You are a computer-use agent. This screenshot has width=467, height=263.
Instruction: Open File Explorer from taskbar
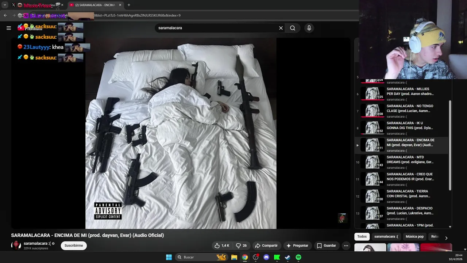click(234, 257)
